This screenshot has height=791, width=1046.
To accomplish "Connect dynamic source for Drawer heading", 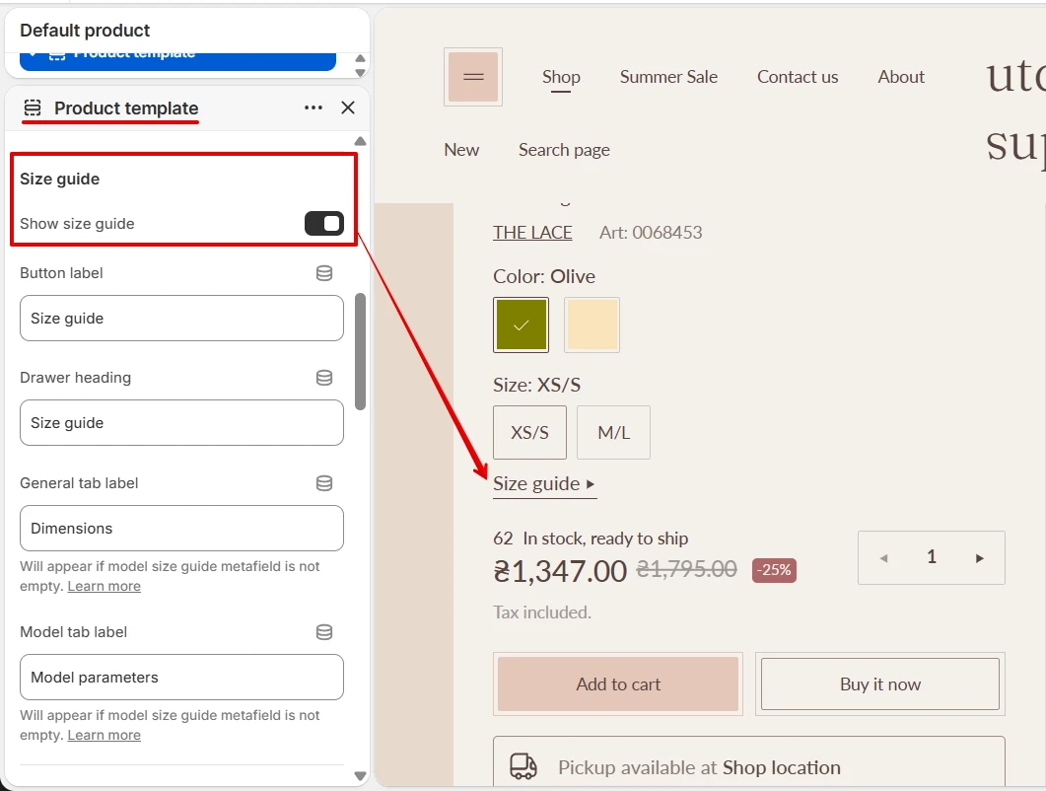I will click(324, 378).
